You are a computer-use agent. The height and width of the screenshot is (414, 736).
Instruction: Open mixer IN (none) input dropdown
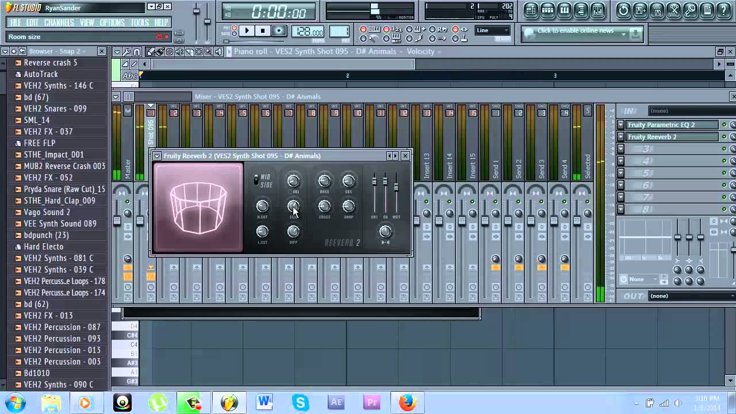[692, 111]
